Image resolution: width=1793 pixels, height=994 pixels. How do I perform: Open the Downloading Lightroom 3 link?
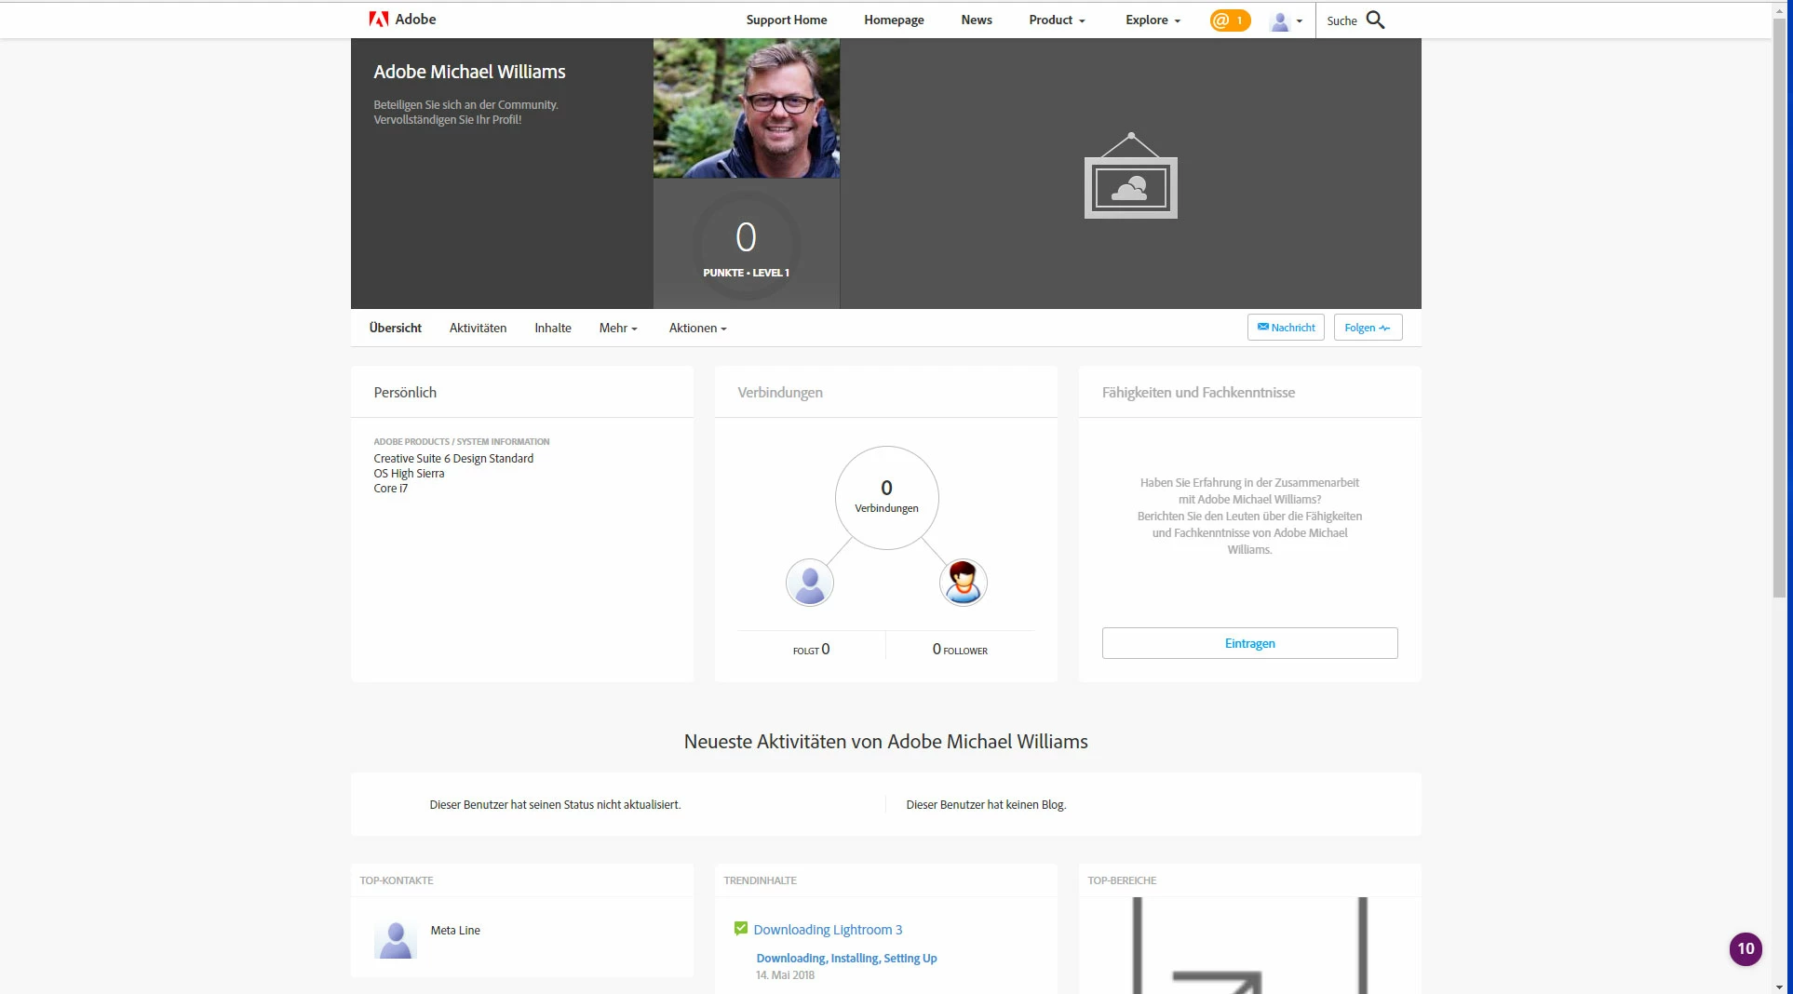tap(828, 930)
